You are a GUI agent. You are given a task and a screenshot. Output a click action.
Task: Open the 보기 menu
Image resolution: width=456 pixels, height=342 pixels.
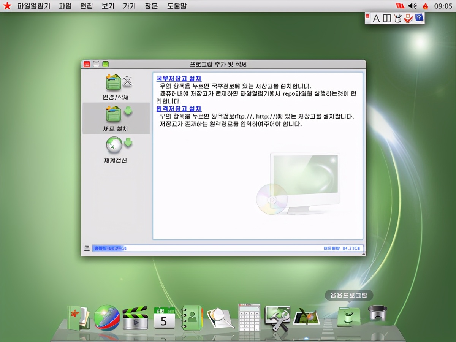coord(108,6)
